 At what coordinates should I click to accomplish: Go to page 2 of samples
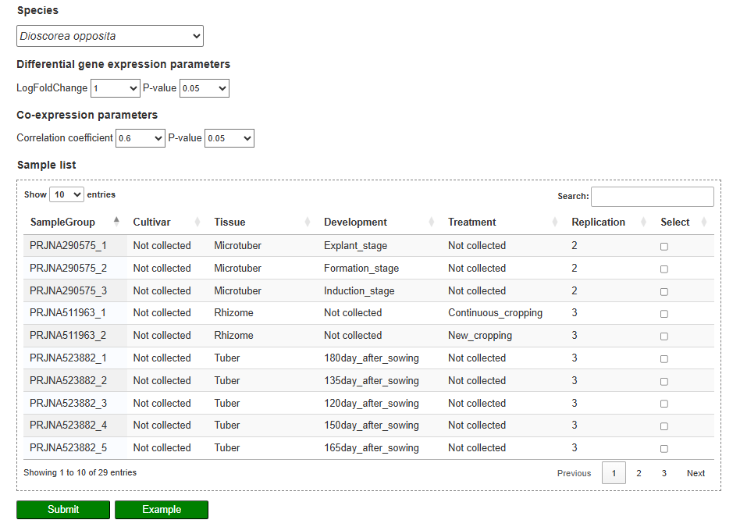pyautogui.click(x=639, y=473)
